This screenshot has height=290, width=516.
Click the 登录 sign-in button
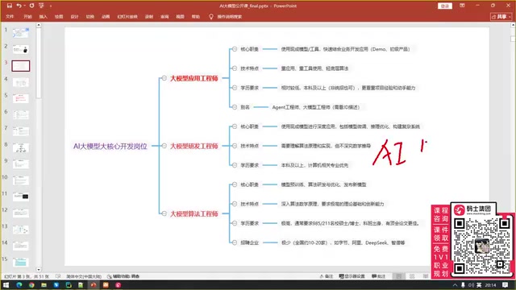click(444, 6)
